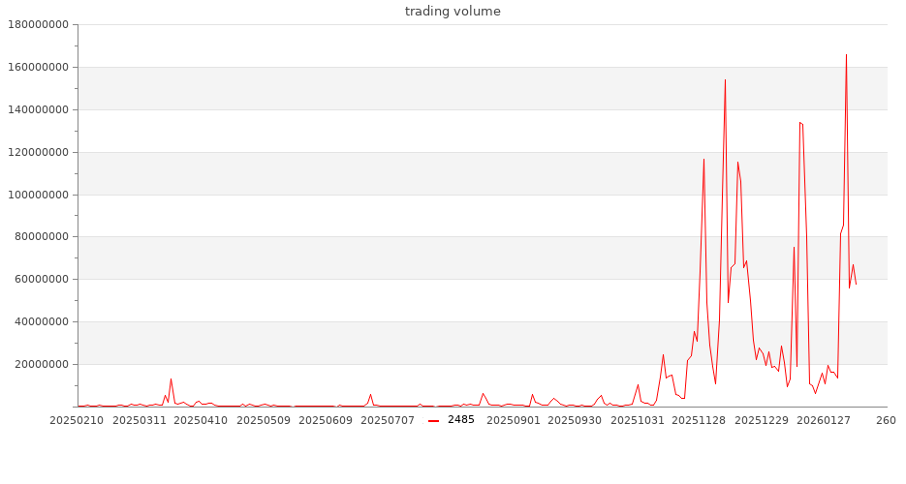Click the "trading volume" chart title
Image resolution: width=906 pixels, height=484 pixels.
tap(453, 12)
